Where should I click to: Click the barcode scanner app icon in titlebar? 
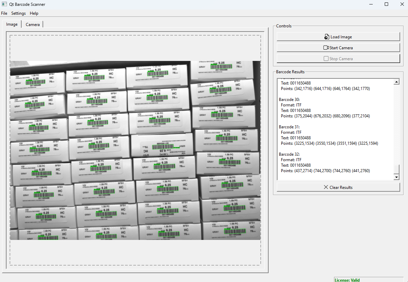(4, 4)
